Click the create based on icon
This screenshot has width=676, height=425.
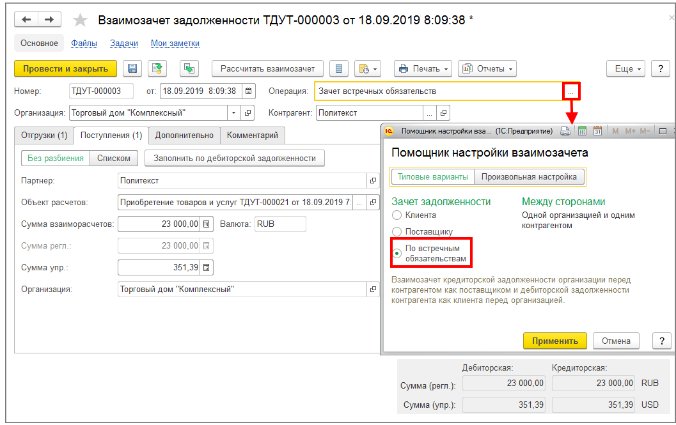point(189,69)
